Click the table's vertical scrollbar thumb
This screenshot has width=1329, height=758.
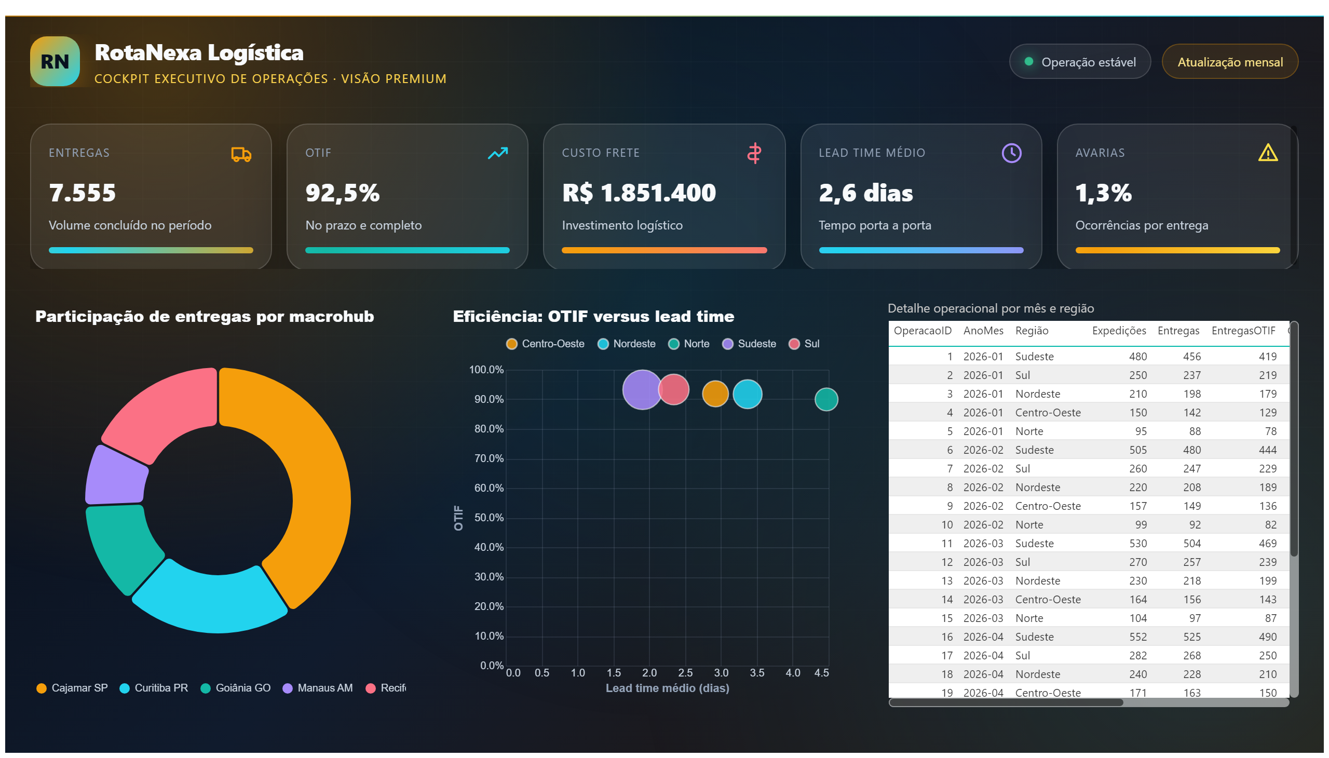[1294, 440]
